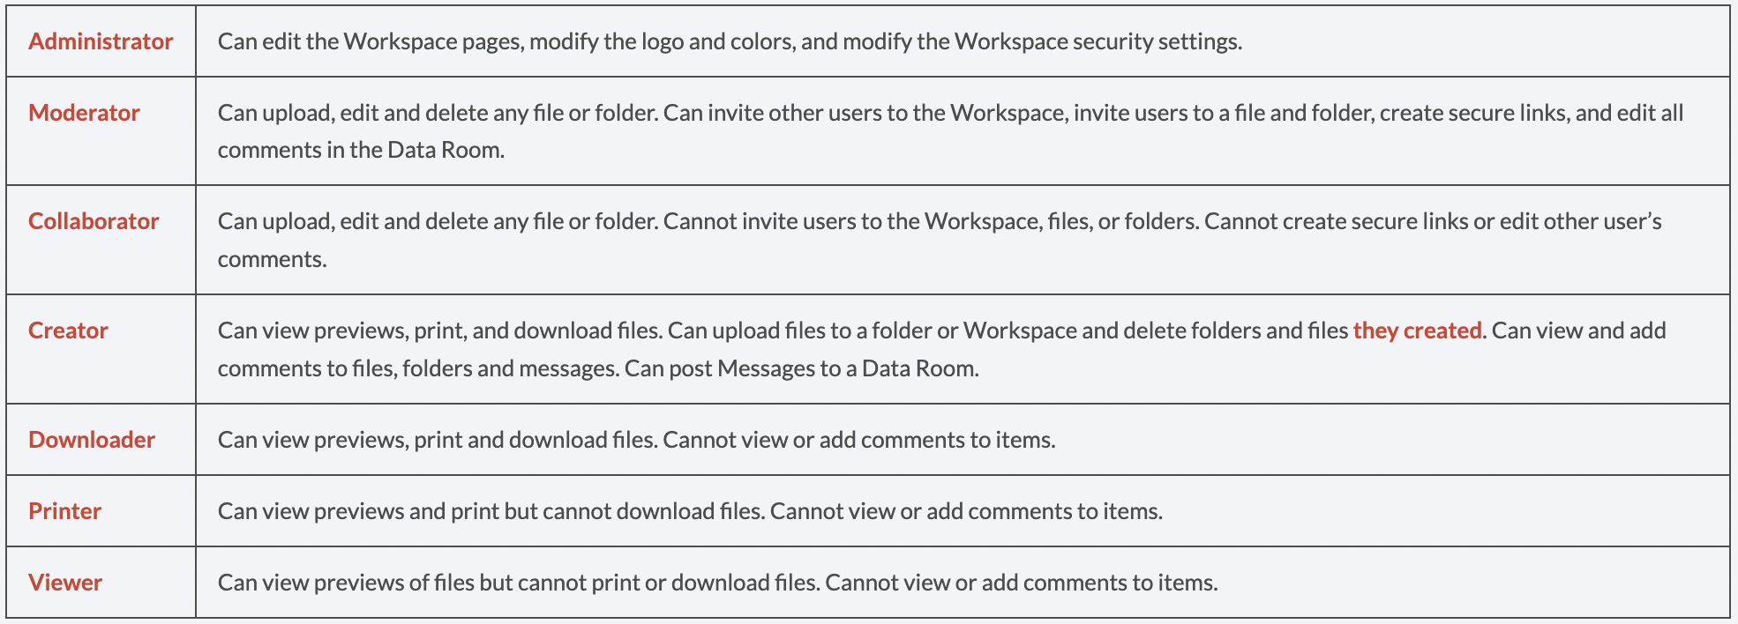Click the red "they created" text

[x=1417, y=331]
